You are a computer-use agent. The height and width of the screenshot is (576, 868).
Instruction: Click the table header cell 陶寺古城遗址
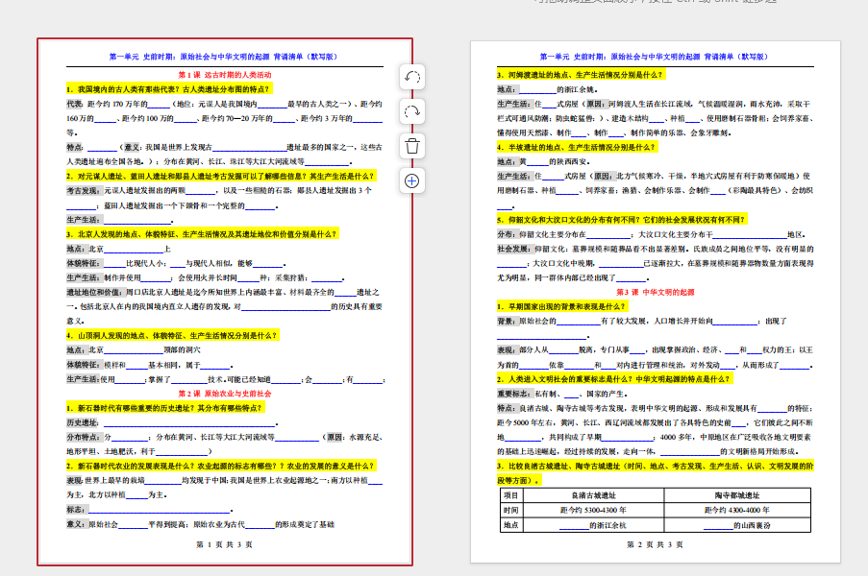coord(736,495)
